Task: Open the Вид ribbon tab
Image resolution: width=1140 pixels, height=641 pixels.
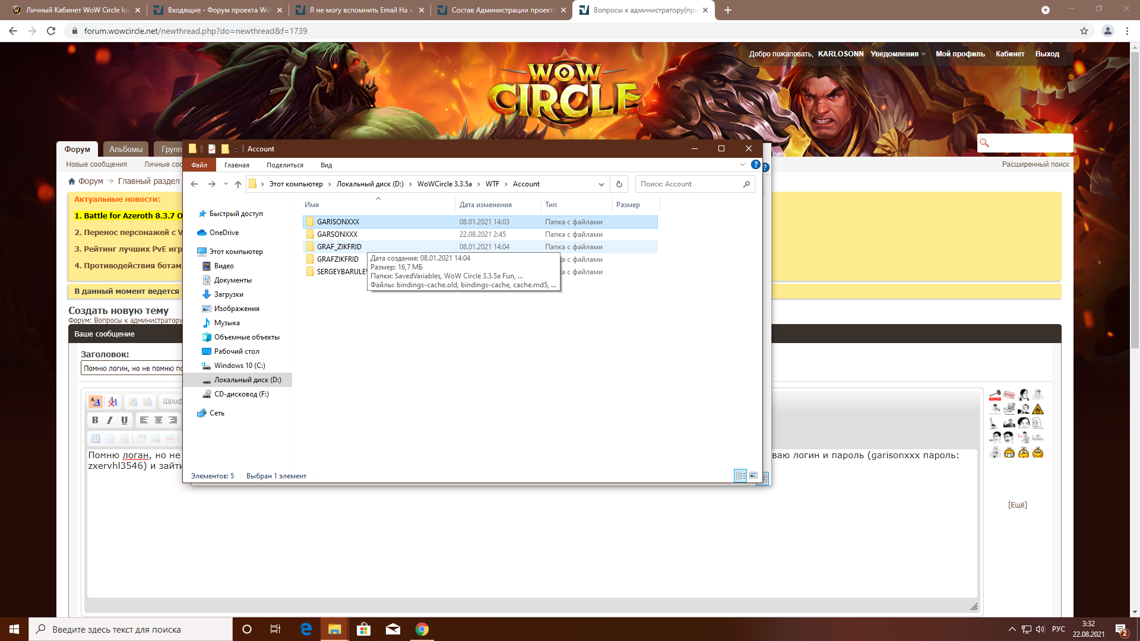Action: point(326,165)
